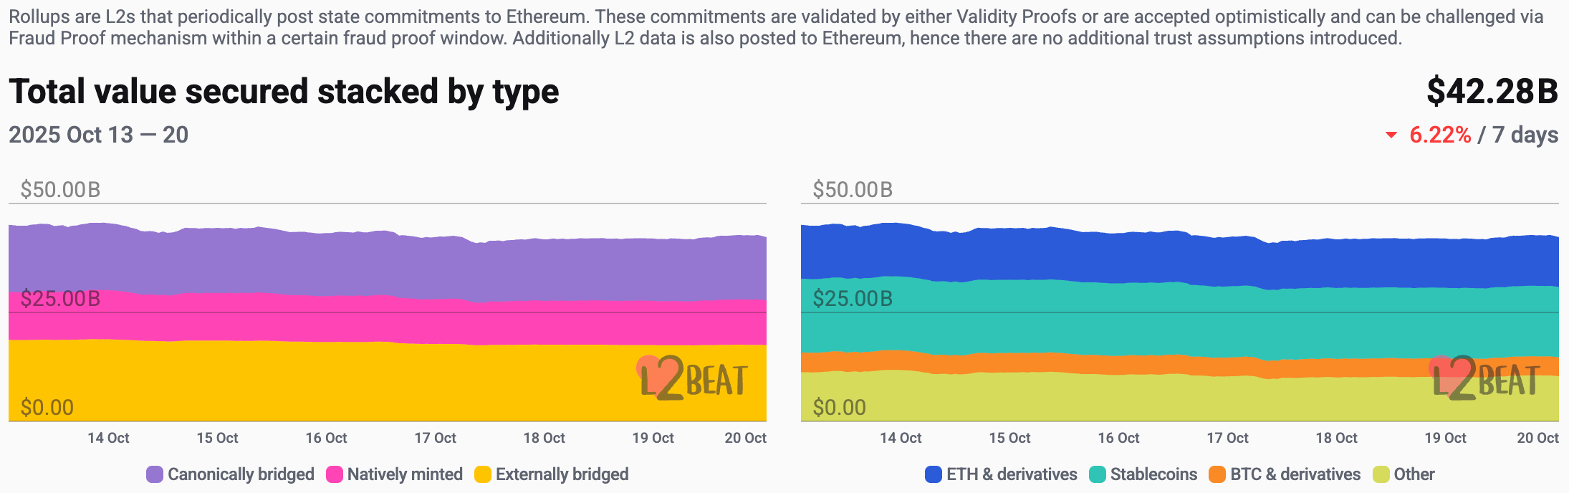This screenshot has width=1569, height=493.
Task: Click the $42.28B total value figure
Action: [x=1492, y=92]
